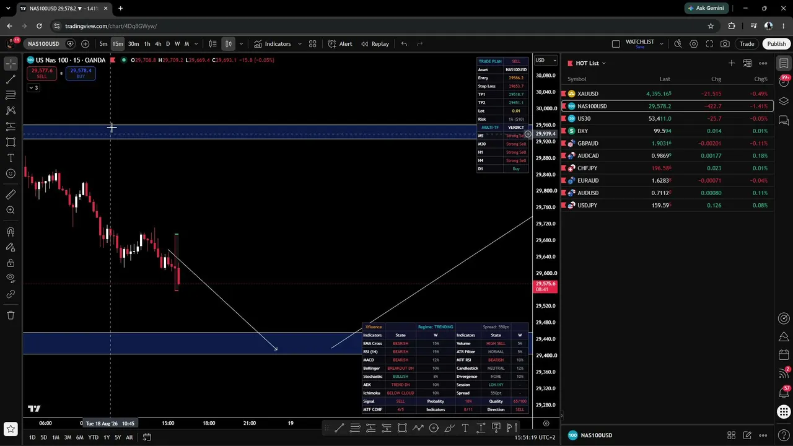Image resolution: width=793 pixels, height=446 pixels.
Task: Click the candlestick chart type icon
Action: 228,44
